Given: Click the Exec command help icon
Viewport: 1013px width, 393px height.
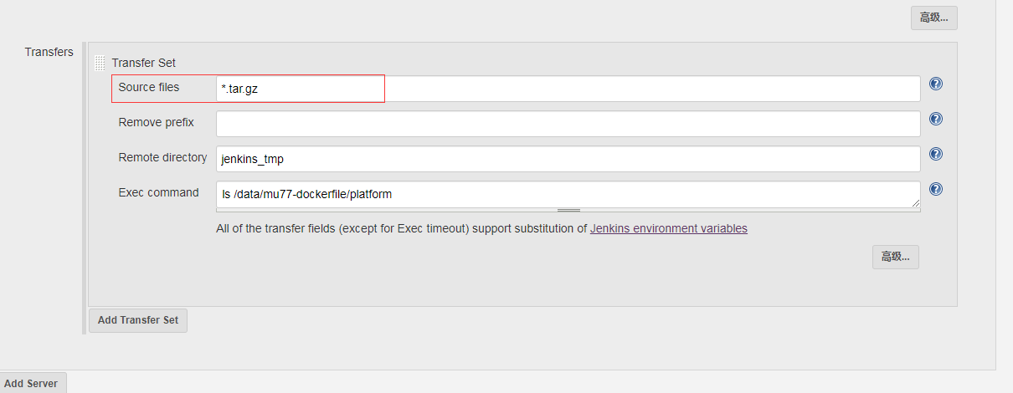Looking at the screenshot, I should tap(936, 189).
